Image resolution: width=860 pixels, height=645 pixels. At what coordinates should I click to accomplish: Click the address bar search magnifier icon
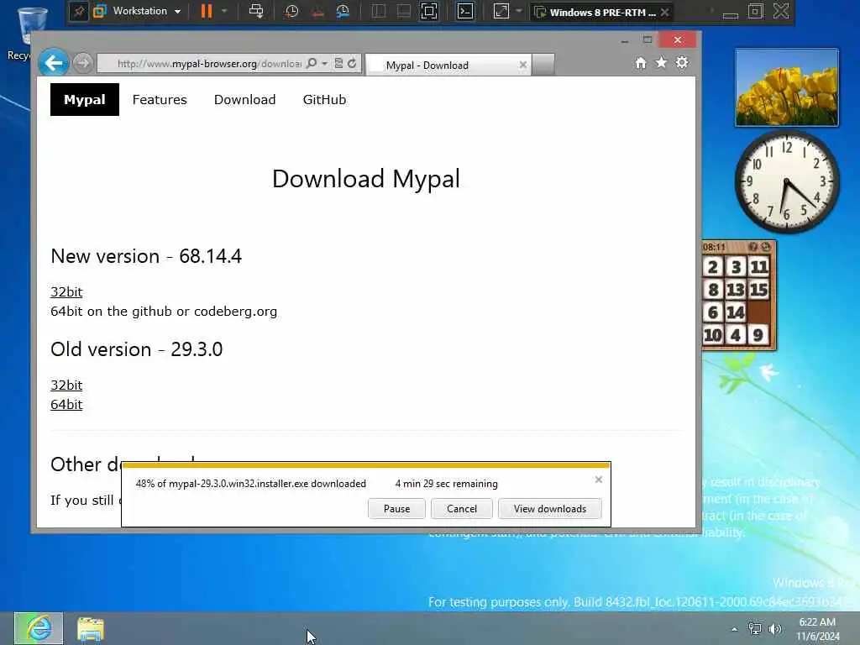tap(312, 63)
